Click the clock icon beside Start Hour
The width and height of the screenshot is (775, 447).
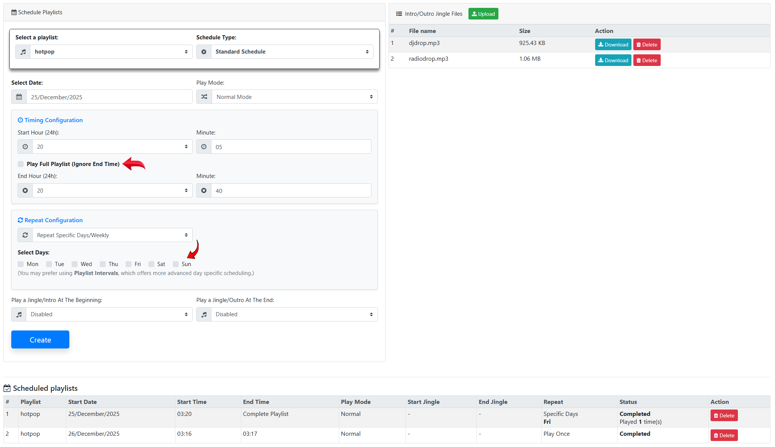pos(25,147)
